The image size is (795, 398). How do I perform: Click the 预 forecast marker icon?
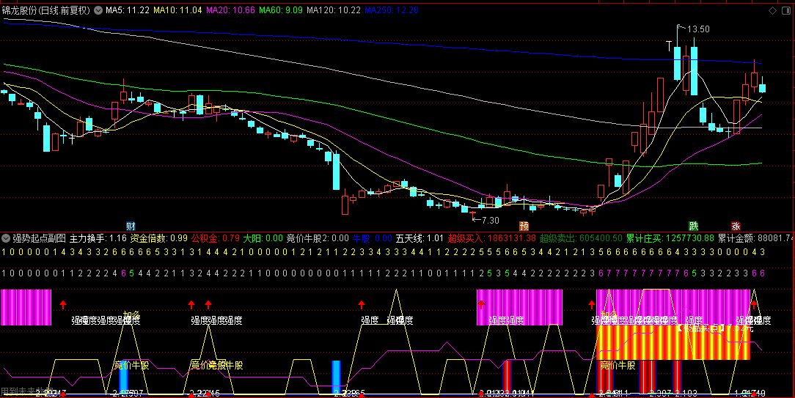tap(524, 226)
